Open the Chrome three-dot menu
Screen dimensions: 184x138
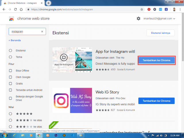[180, 9]
